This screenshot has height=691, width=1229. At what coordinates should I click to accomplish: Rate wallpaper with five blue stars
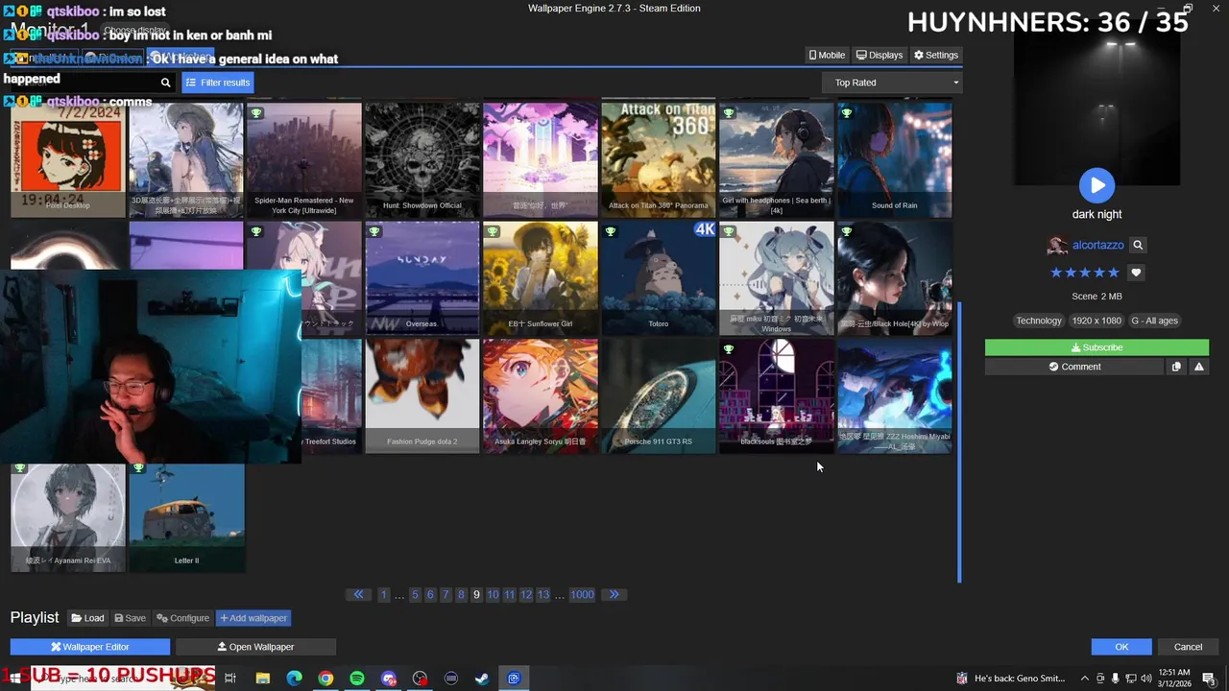[x=1085, y=273]
